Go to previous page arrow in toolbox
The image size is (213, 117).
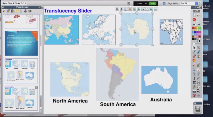tap(194, 24)
